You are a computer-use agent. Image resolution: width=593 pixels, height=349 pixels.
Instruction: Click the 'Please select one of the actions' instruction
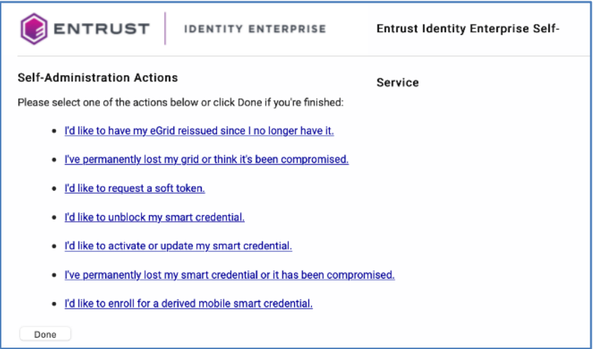click(x=180, y=103)
